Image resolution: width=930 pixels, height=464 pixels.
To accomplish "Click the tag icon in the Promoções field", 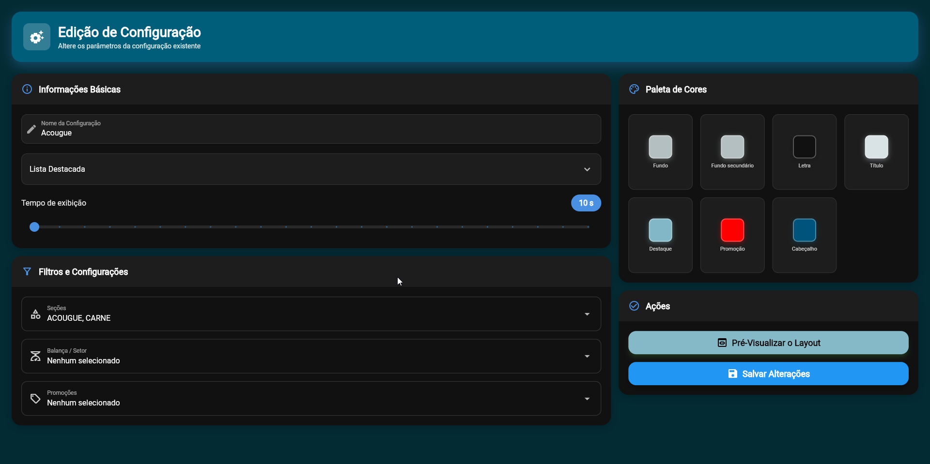I will (x=35, y=398).
